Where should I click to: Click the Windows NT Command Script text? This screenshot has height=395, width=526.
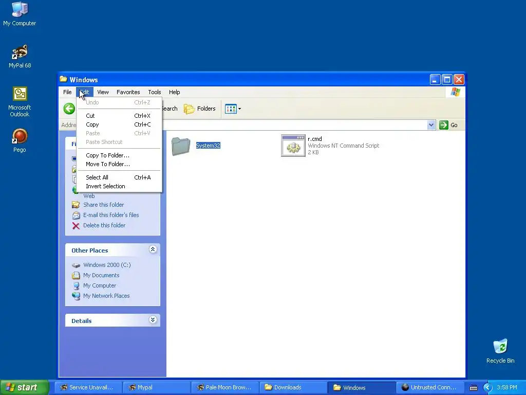point(343,146)
